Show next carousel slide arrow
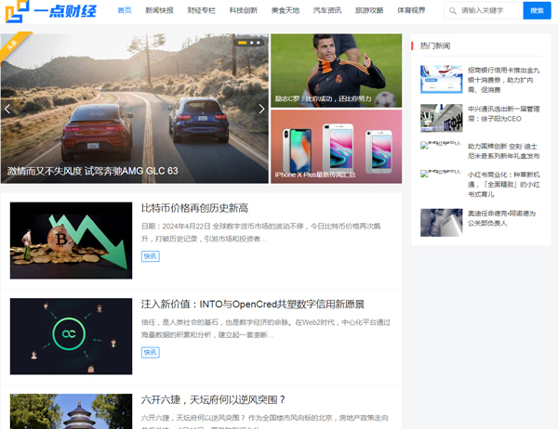Image resolution: width=558 pixels, height=429 pixels. pos(261,109)
